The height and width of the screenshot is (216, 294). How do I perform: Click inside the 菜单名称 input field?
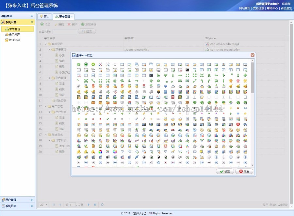point(65,31)
